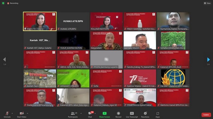
Task: Expand the arrow next to Participants
Action: tap(81, 113)
